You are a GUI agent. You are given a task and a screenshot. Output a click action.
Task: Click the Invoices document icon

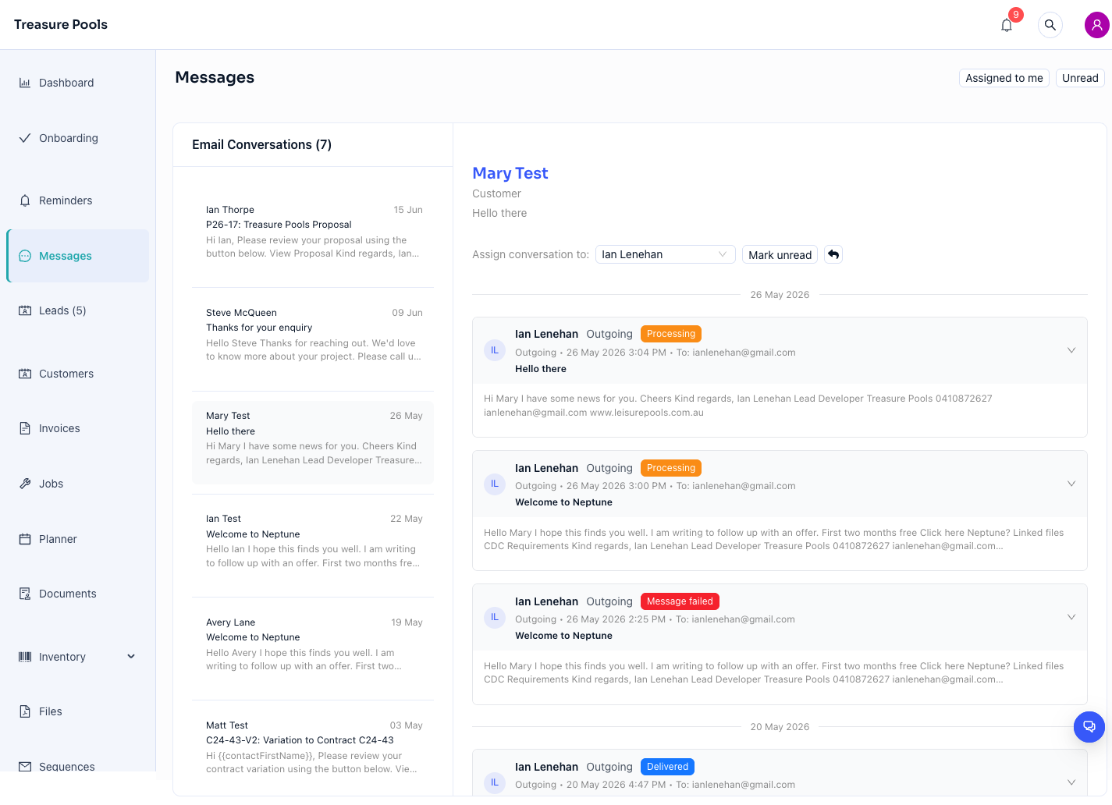click(x=25, y=428)
